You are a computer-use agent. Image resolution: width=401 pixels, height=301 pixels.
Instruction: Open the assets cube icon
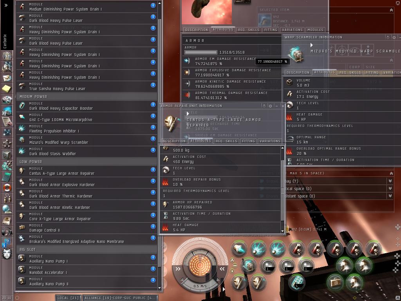[x=7, y=154]
